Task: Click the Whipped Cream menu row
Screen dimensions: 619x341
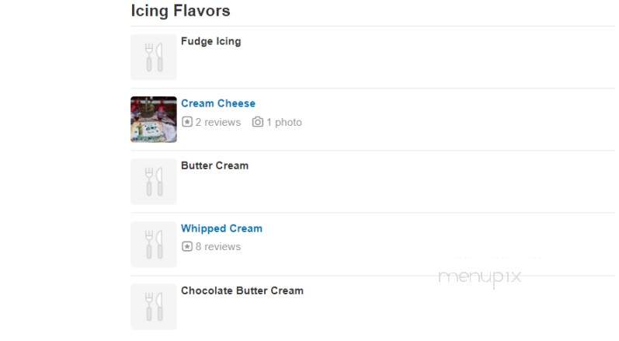Action: [x=373, y=245]
